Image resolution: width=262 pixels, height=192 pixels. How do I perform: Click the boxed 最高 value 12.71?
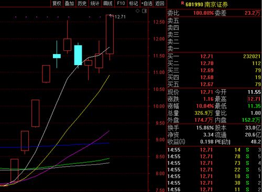click(x=254, y=99)
